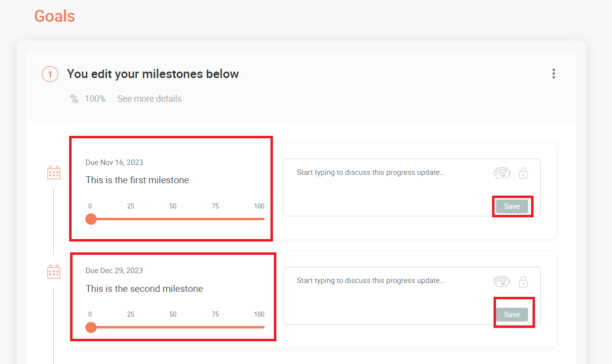
Task: Expand See more details
Action: point(149,98)
